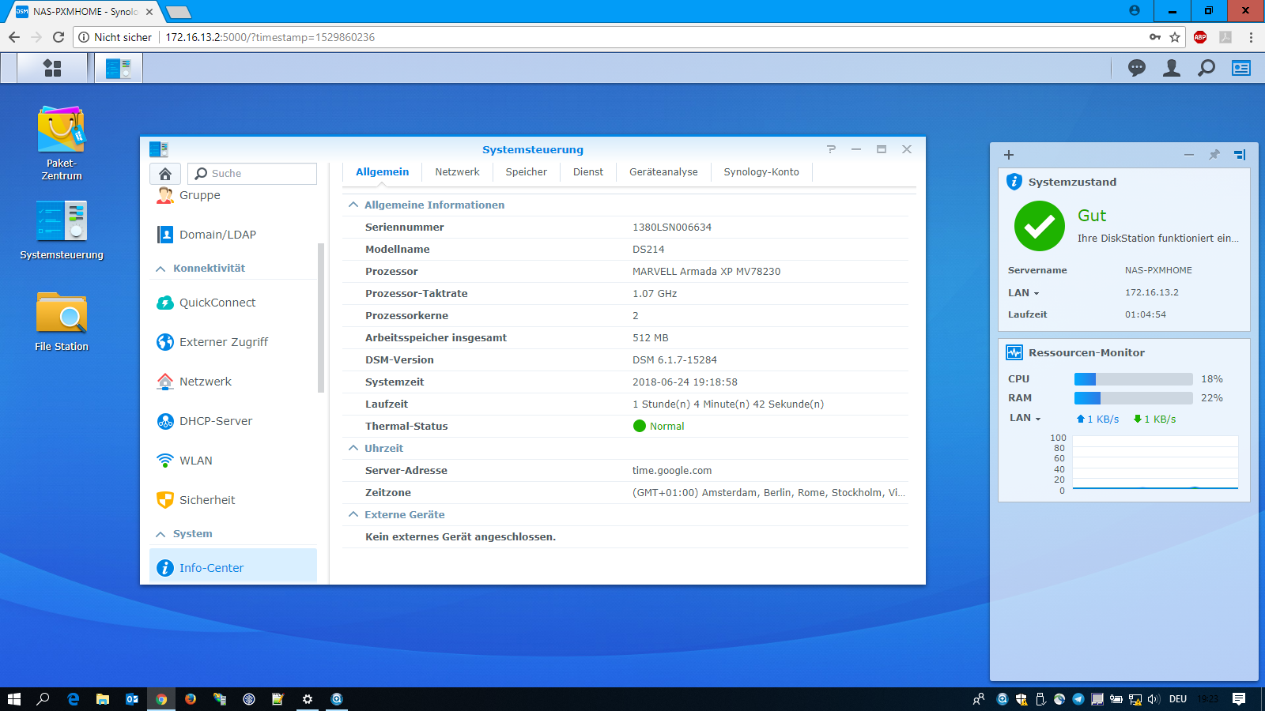
Task: Add a widget with the plus icon
Action: 1009,155
